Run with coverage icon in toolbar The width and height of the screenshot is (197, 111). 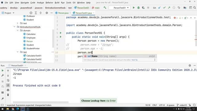point(143,8)
